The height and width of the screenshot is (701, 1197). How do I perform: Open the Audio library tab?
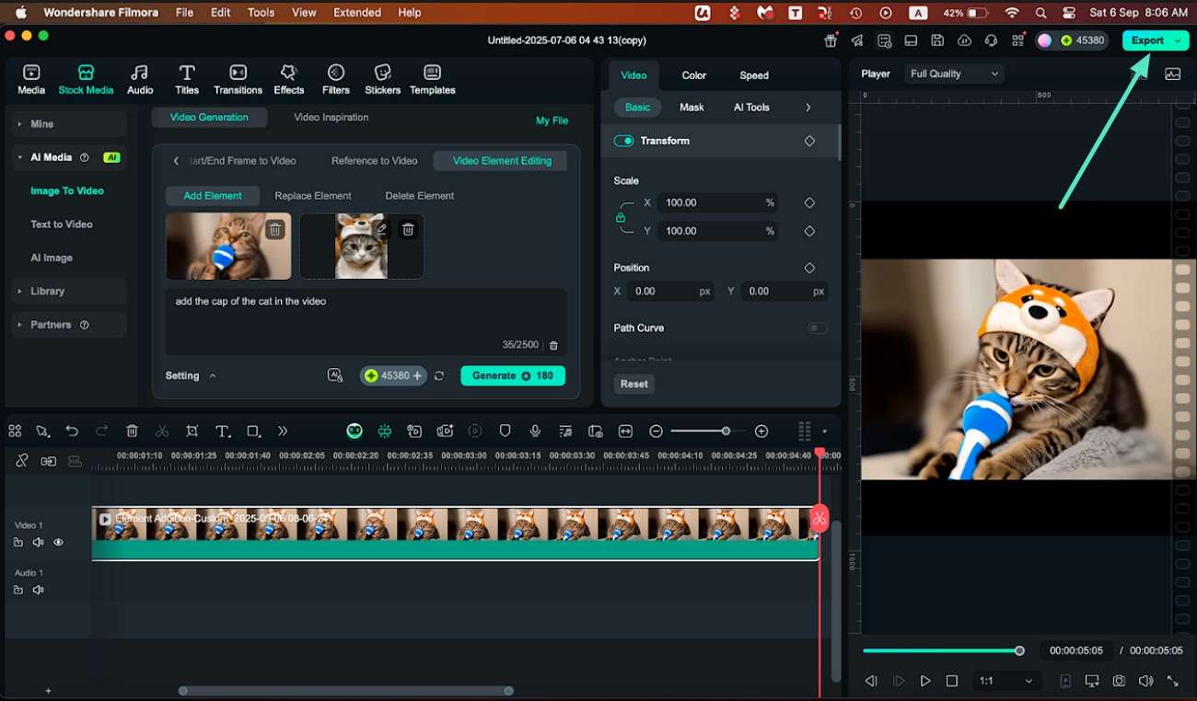tap(140, 79)
